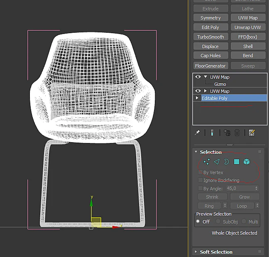This screenshot has width=269, height=257.
Task: Select Border sub-object level icon
Action: click(x=227, y=162)
